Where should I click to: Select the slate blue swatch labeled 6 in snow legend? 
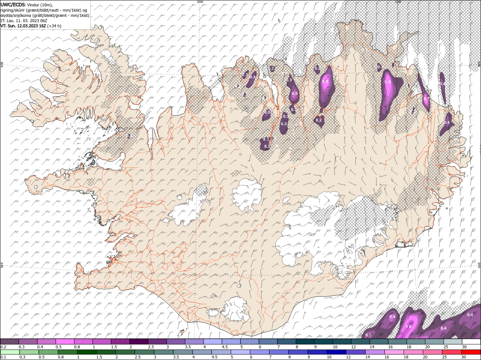pyautogui.click(x=268, y=342)
